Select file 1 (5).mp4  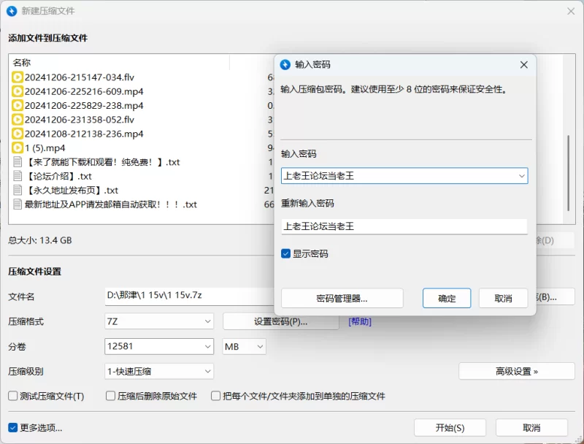tap(45, 148)
